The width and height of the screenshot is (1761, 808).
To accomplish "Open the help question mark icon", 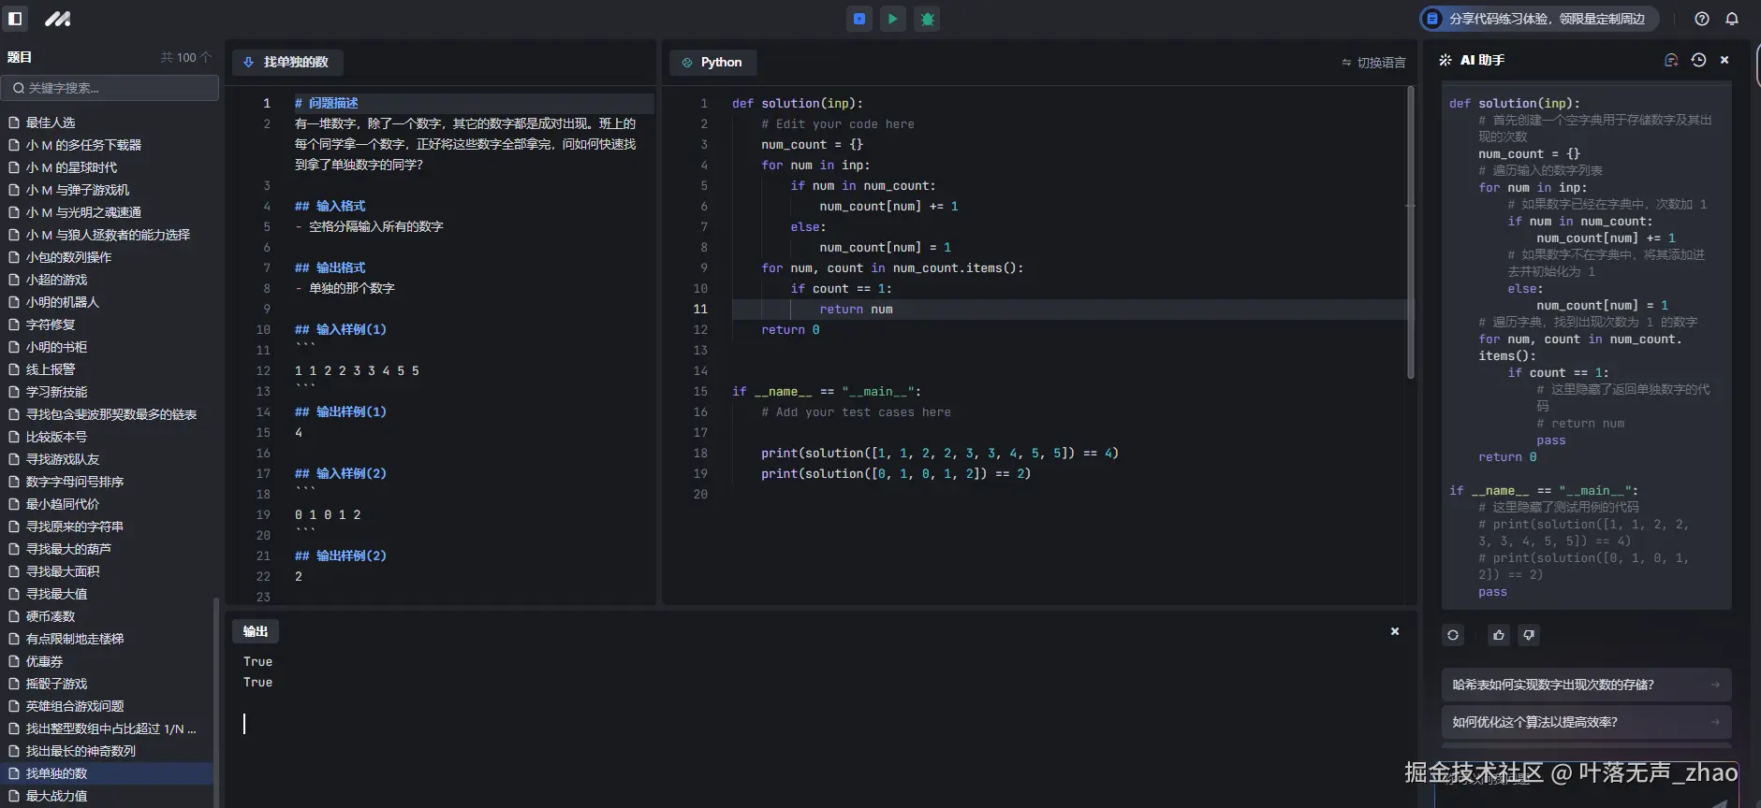I will [1702, 19].
